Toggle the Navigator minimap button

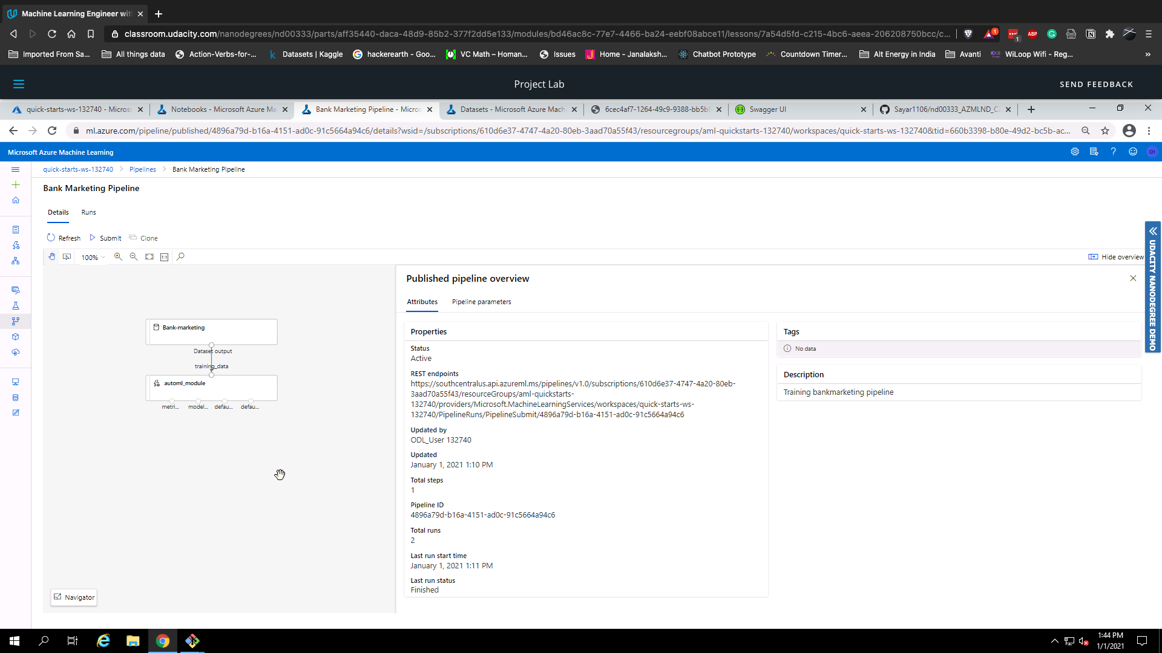[x=74, y=597]
